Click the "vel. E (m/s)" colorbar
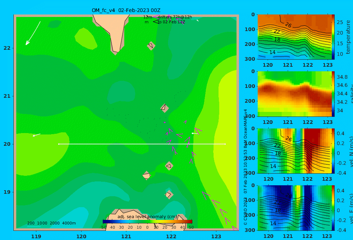This screenshot has height=240, width=353. [333, 208]
